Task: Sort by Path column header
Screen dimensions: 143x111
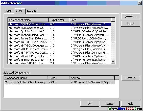Action: click(x=90, y=20)
